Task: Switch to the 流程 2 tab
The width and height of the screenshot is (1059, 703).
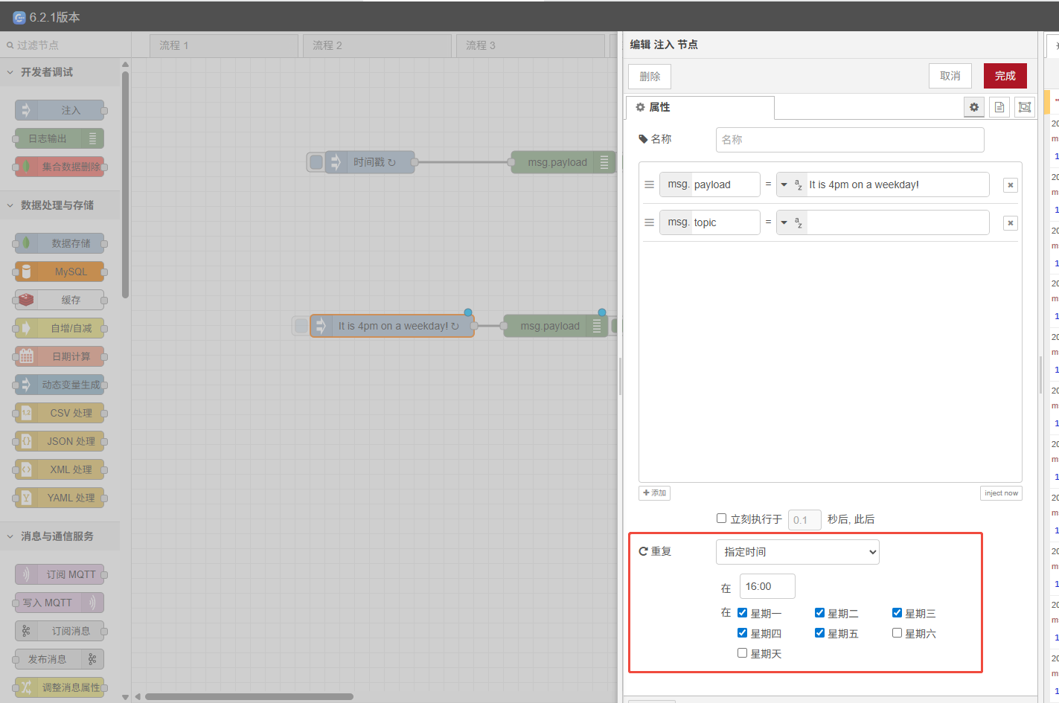Action: [x=376, y=45]
